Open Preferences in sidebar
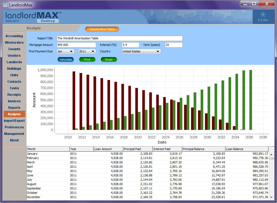 (x=14, y=127)
